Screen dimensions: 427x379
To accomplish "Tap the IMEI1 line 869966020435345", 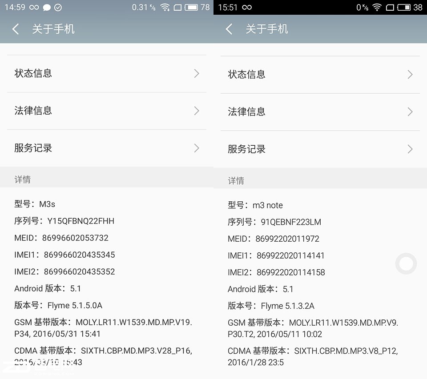I will tap(64, 255).
